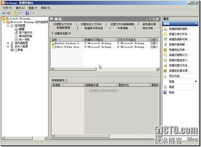Image resolution: width=201 pixels, height=147 pixels.
Task: Select the 统一消息 tree node
Action: (24, 40)
